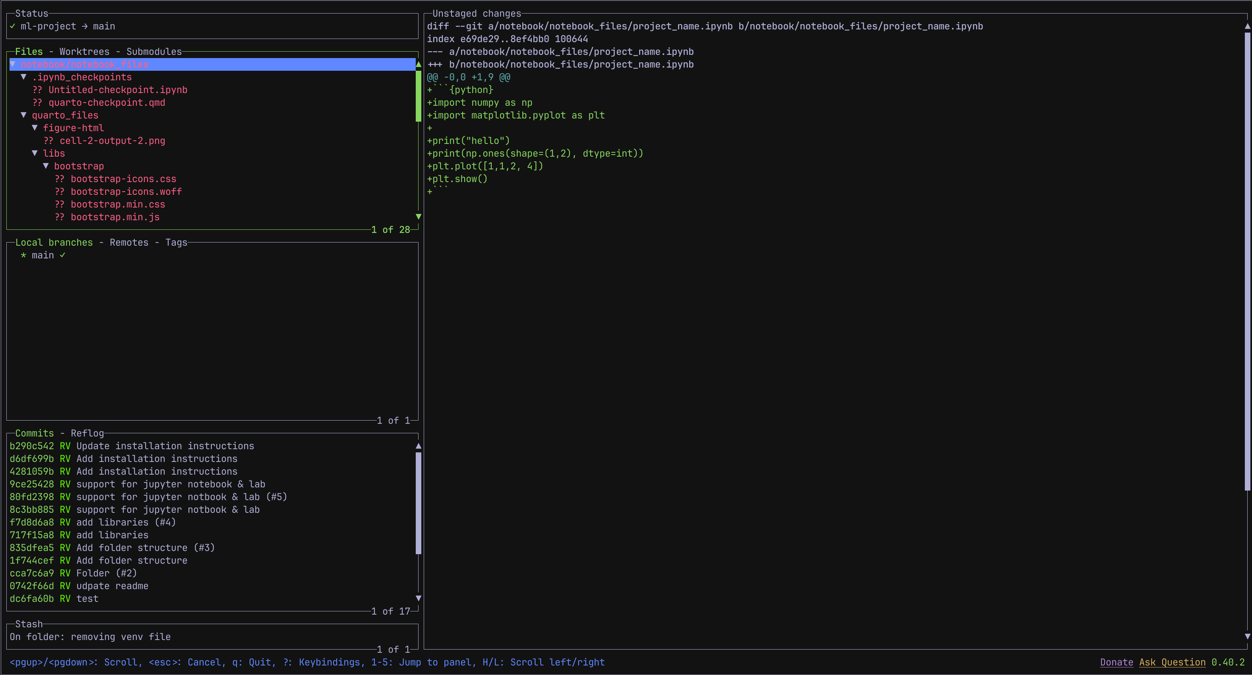This screenshot has height=675, width=1252.
Task: Click the asterisk marker before main branch
Action: click(x=23, y=255)
